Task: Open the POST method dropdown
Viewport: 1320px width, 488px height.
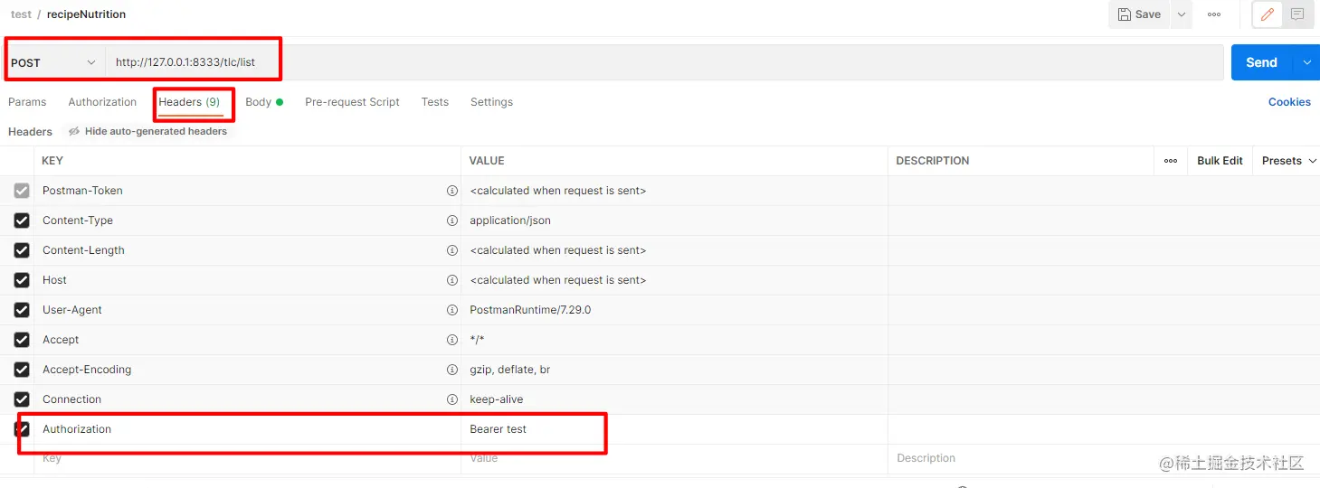Action: click(53, 63)
